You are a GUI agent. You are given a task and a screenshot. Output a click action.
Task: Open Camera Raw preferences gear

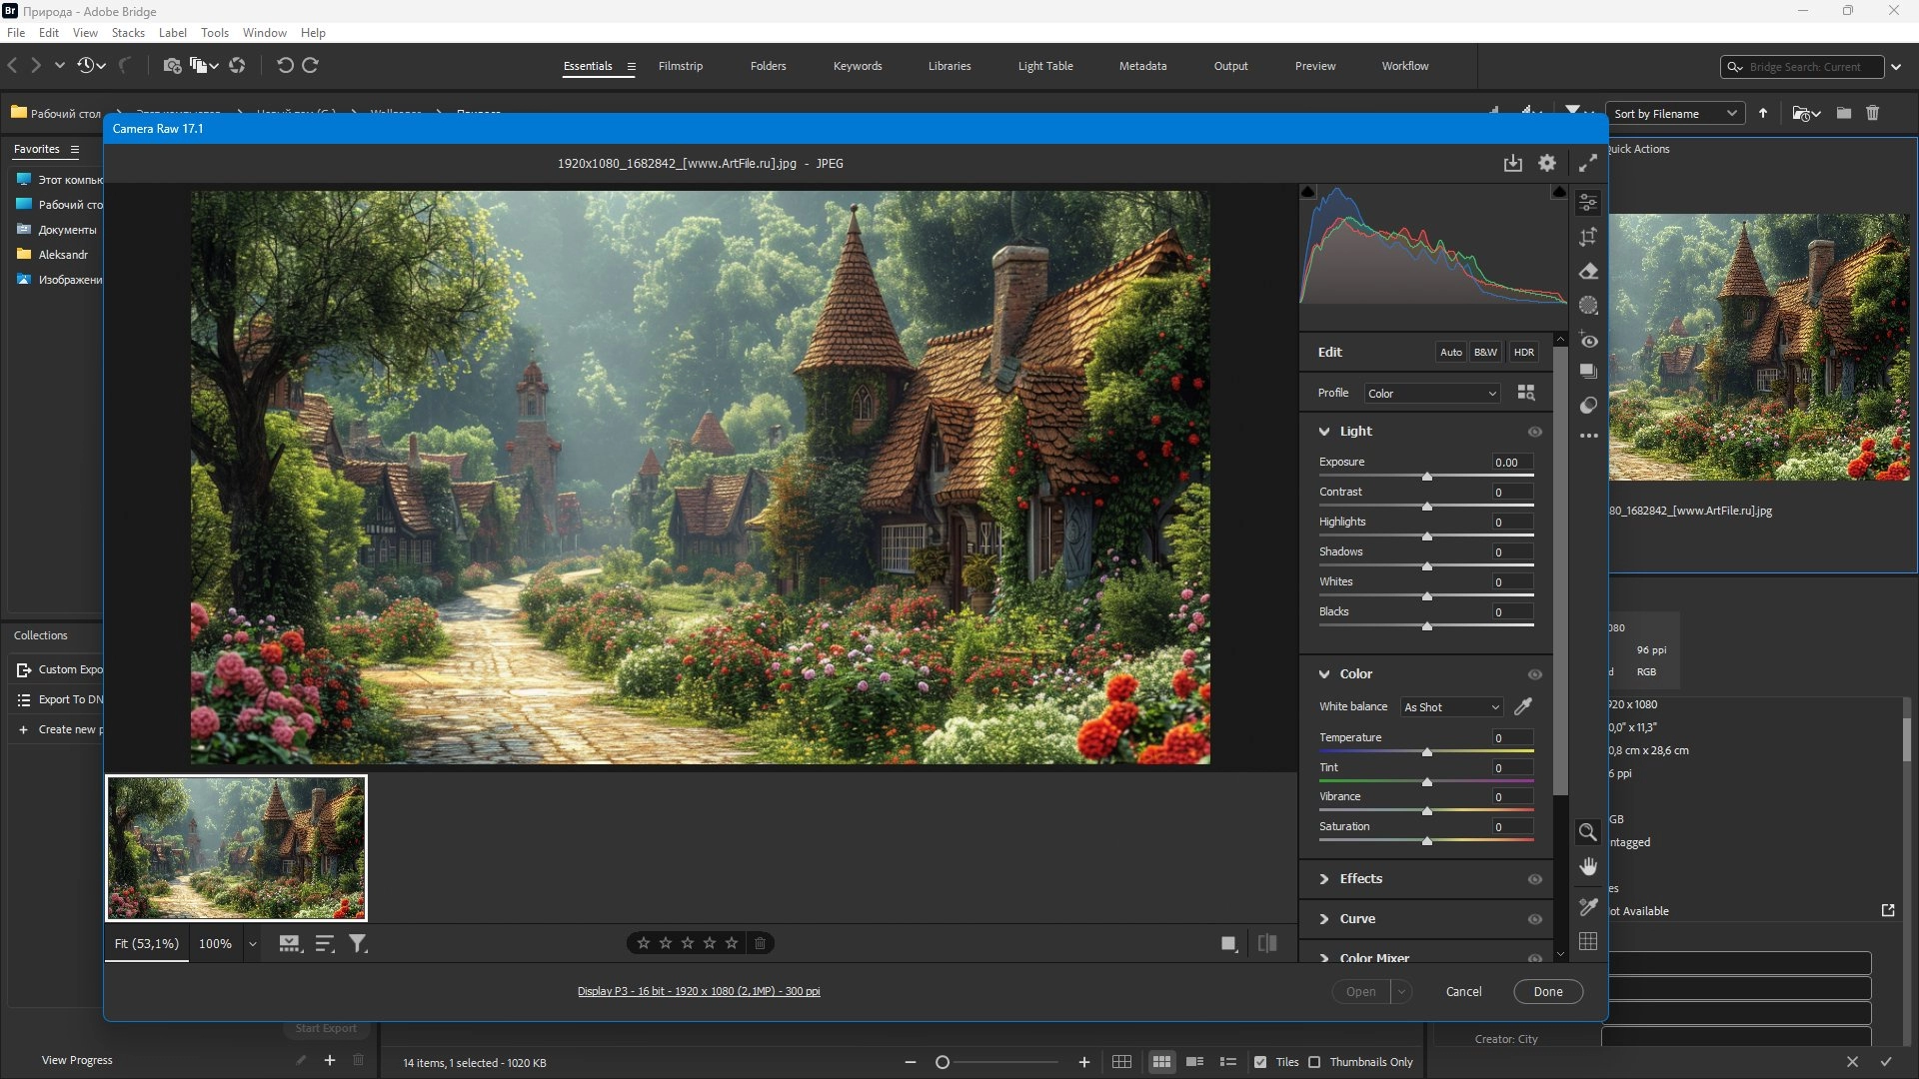1547,163
